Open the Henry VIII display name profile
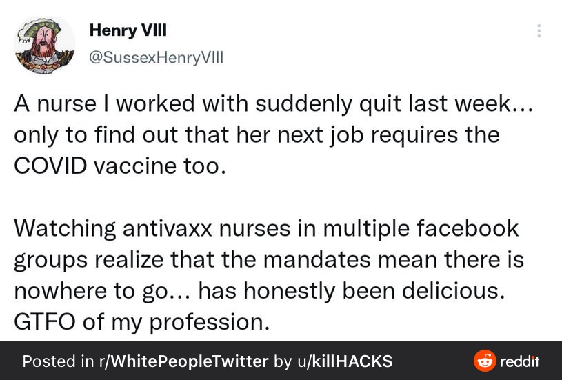This screenshot has height=380, width=562. [x=128, y=30]
